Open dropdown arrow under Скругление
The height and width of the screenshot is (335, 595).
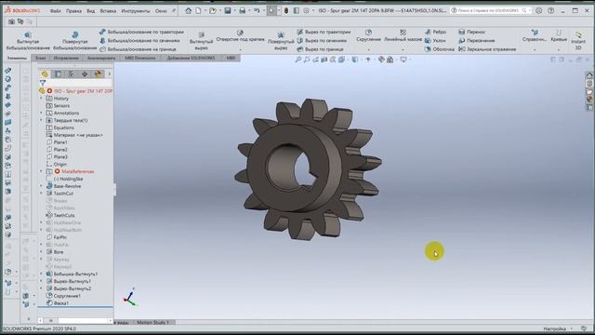368,49
